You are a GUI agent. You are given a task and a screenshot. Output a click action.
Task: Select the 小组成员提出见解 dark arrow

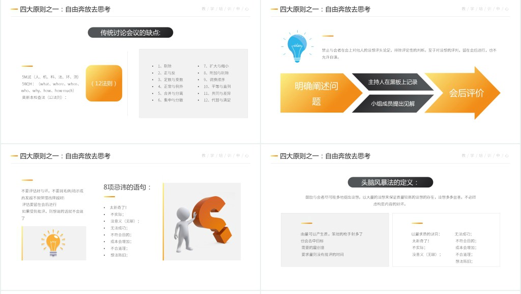393,103
